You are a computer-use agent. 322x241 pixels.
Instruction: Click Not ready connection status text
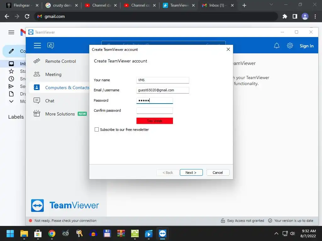65,221
